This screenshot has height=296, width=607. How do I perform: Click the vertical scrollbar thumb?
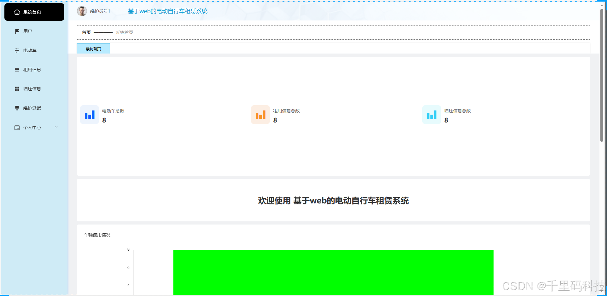click(602, 75)
